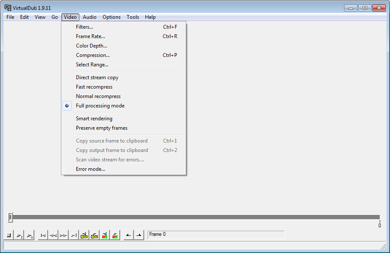Open the File menu
390x253 pixels.
pos(10,17)
